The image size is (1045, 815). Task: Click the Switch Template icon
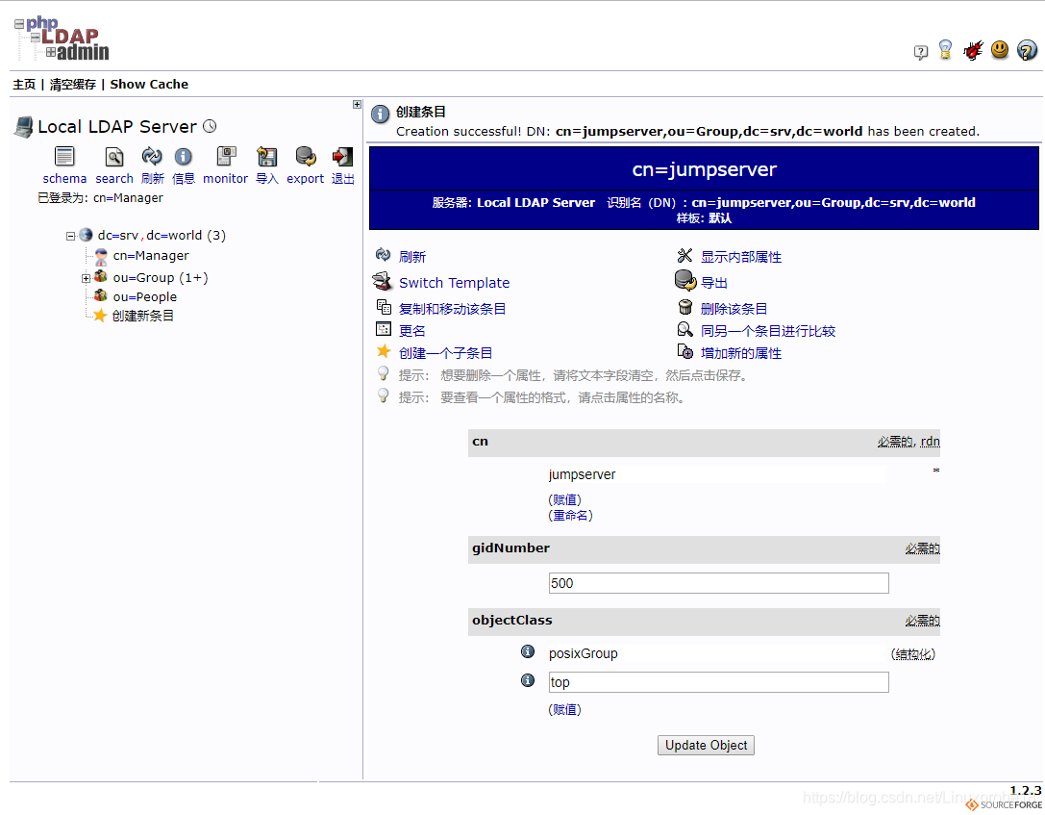pyautogui.click(x=383, y=281)
